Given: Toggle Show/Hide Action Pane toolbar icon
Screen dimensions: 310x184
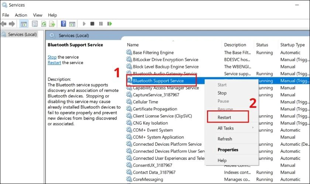Looking at the screenshot, I should [x=72, y=24].
